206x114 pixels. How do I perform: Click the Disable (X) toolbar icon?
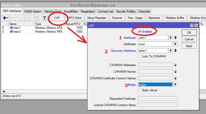(28, 18)
